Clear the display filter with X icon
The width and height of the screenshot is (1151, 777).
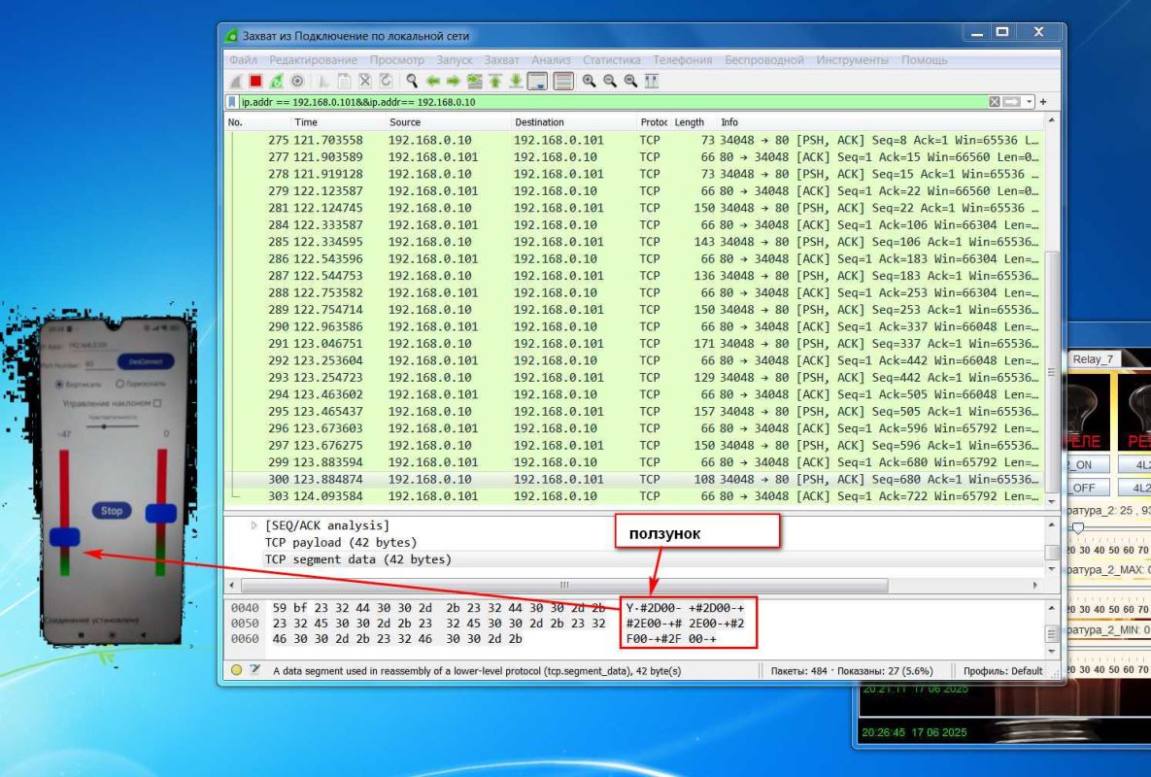[995, 102]
